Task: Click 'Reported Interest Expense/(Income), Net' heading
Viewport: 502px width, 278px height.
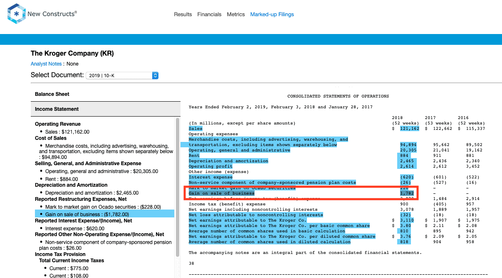Action: pos(84,221)
